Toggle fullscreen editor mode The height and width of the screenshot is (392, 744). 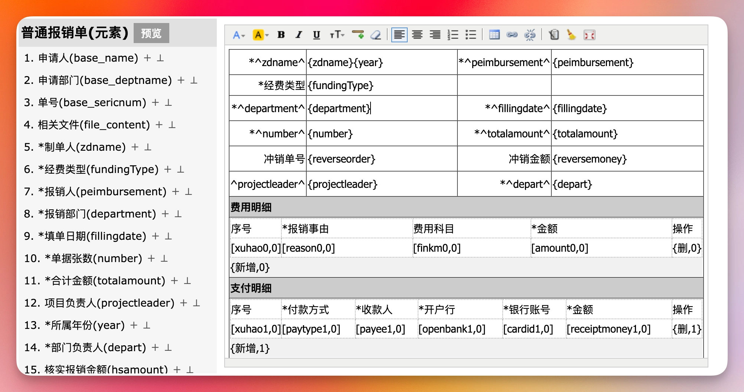point(590,35)
